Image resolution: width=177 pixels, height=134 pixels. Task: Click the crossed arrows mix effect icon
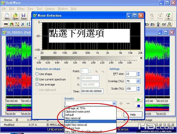point(17,24)
